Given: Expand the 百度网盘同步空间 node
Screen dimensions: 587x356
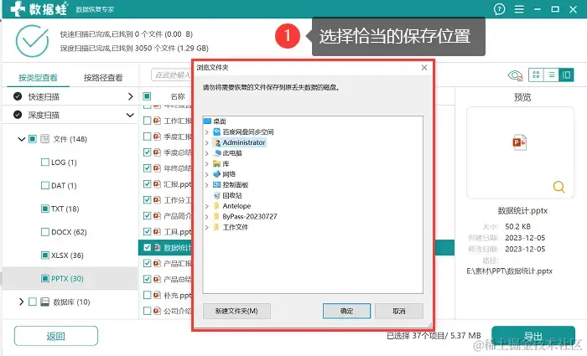Looking at the screenshot, I should click(206, 132).
